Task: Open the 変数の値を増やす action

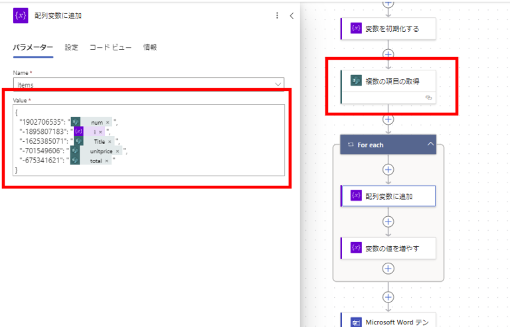Action: point(388,248)
